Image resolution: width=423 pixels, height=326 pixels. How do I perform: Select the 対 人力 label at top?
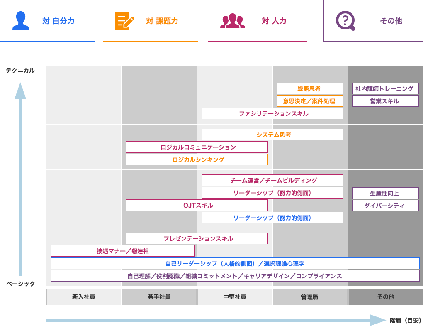(x=274, y=21)
